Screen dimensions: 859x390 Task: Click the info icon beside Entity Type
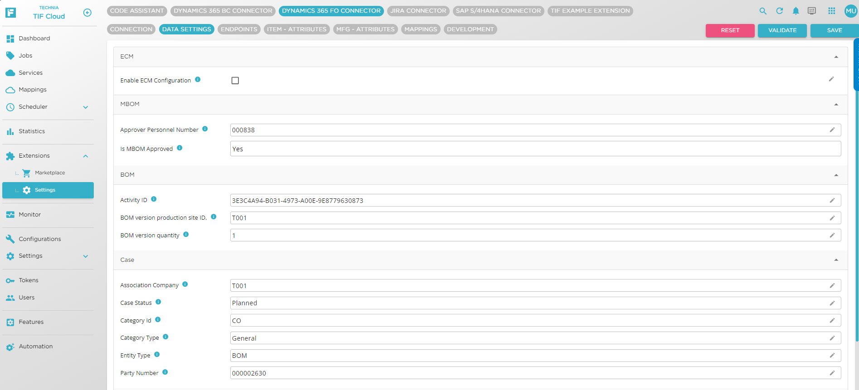point(157,354)
